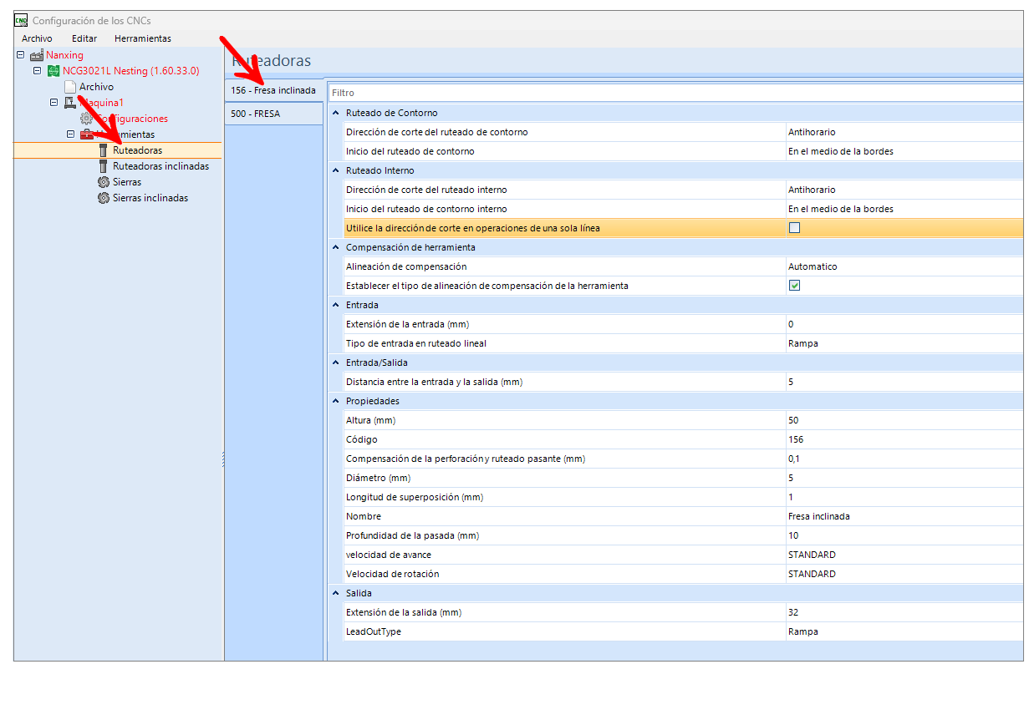Collapse the Nanxing tree node
This screenshot has width=1029, height=725.
(21, 55)
